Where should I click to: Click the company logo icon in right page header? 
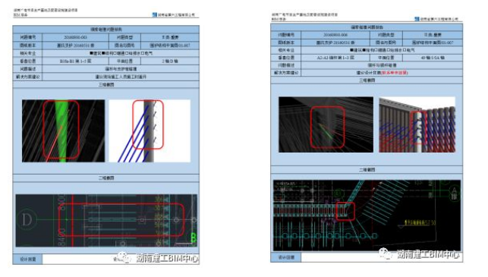click(417, 19)
